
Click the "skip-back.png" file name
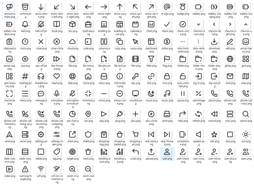pyautogui.click(x=151, y=143)
